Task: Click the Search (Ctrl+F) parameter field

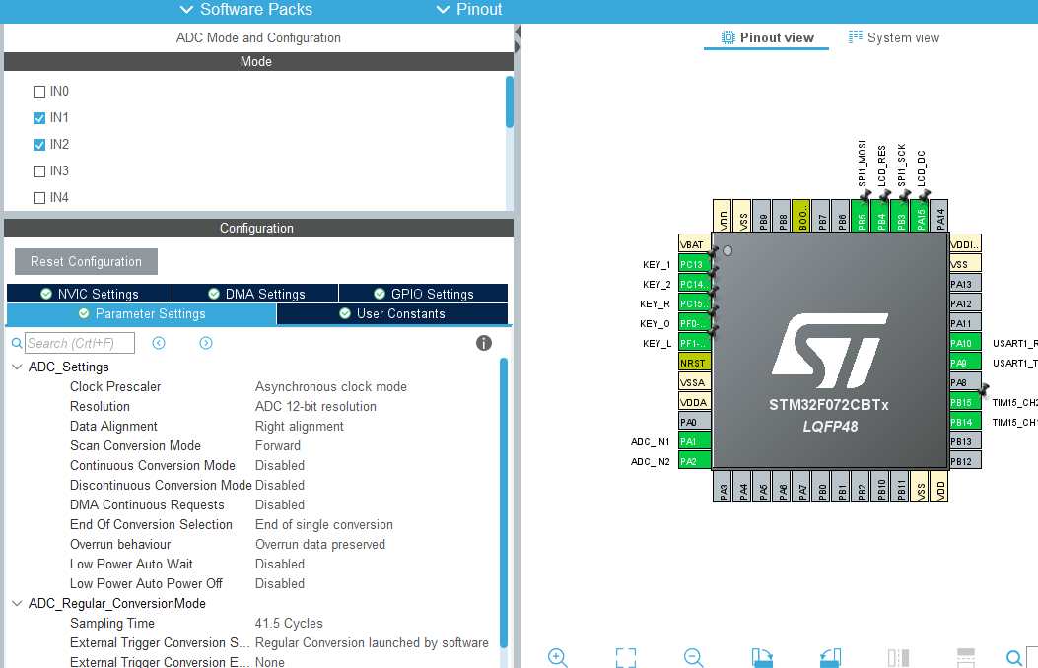Action: (80, 343)
